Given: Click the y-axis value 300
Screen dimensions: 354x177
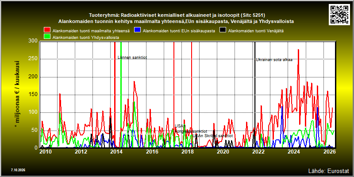Looking at the screenshot, I should [33, 41].
